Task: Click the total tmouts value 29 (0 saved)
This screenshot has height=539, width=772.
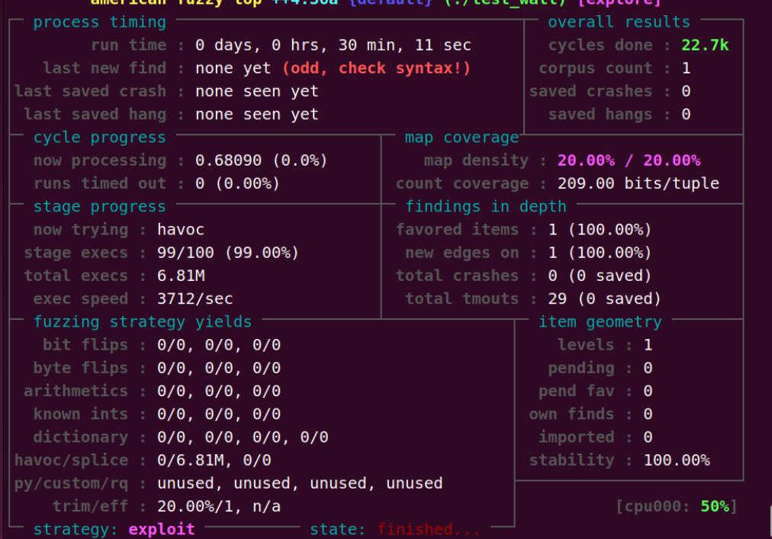Action: click(605, 299)
